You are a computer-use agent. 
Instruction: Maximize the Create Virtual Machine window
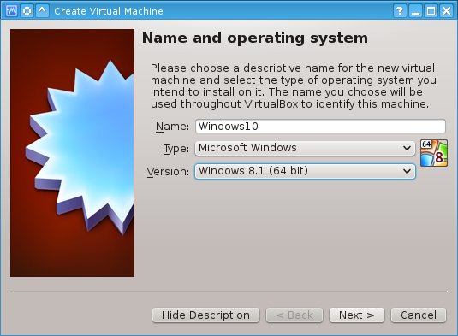click(x=431, y=11)
